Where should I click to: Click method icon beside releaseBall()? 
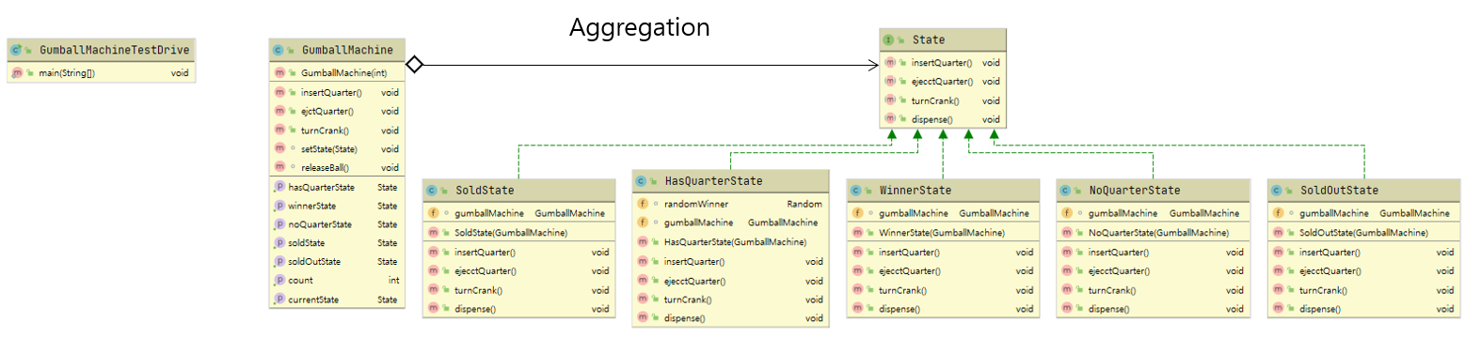279,167
